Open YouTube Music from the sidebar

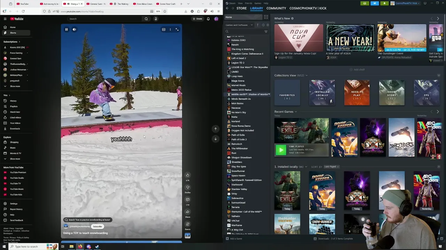point(17,189)
